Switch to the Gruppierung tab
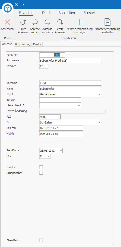Viewport: 121px width, 247px height. (x=23, y=44)
